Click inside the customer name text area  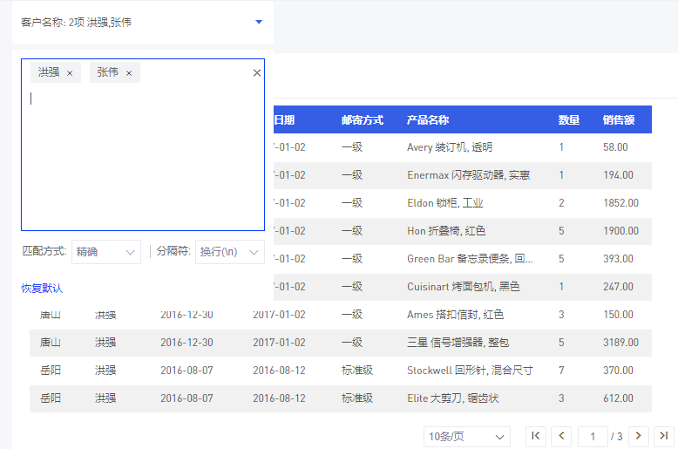click(143, 157)
